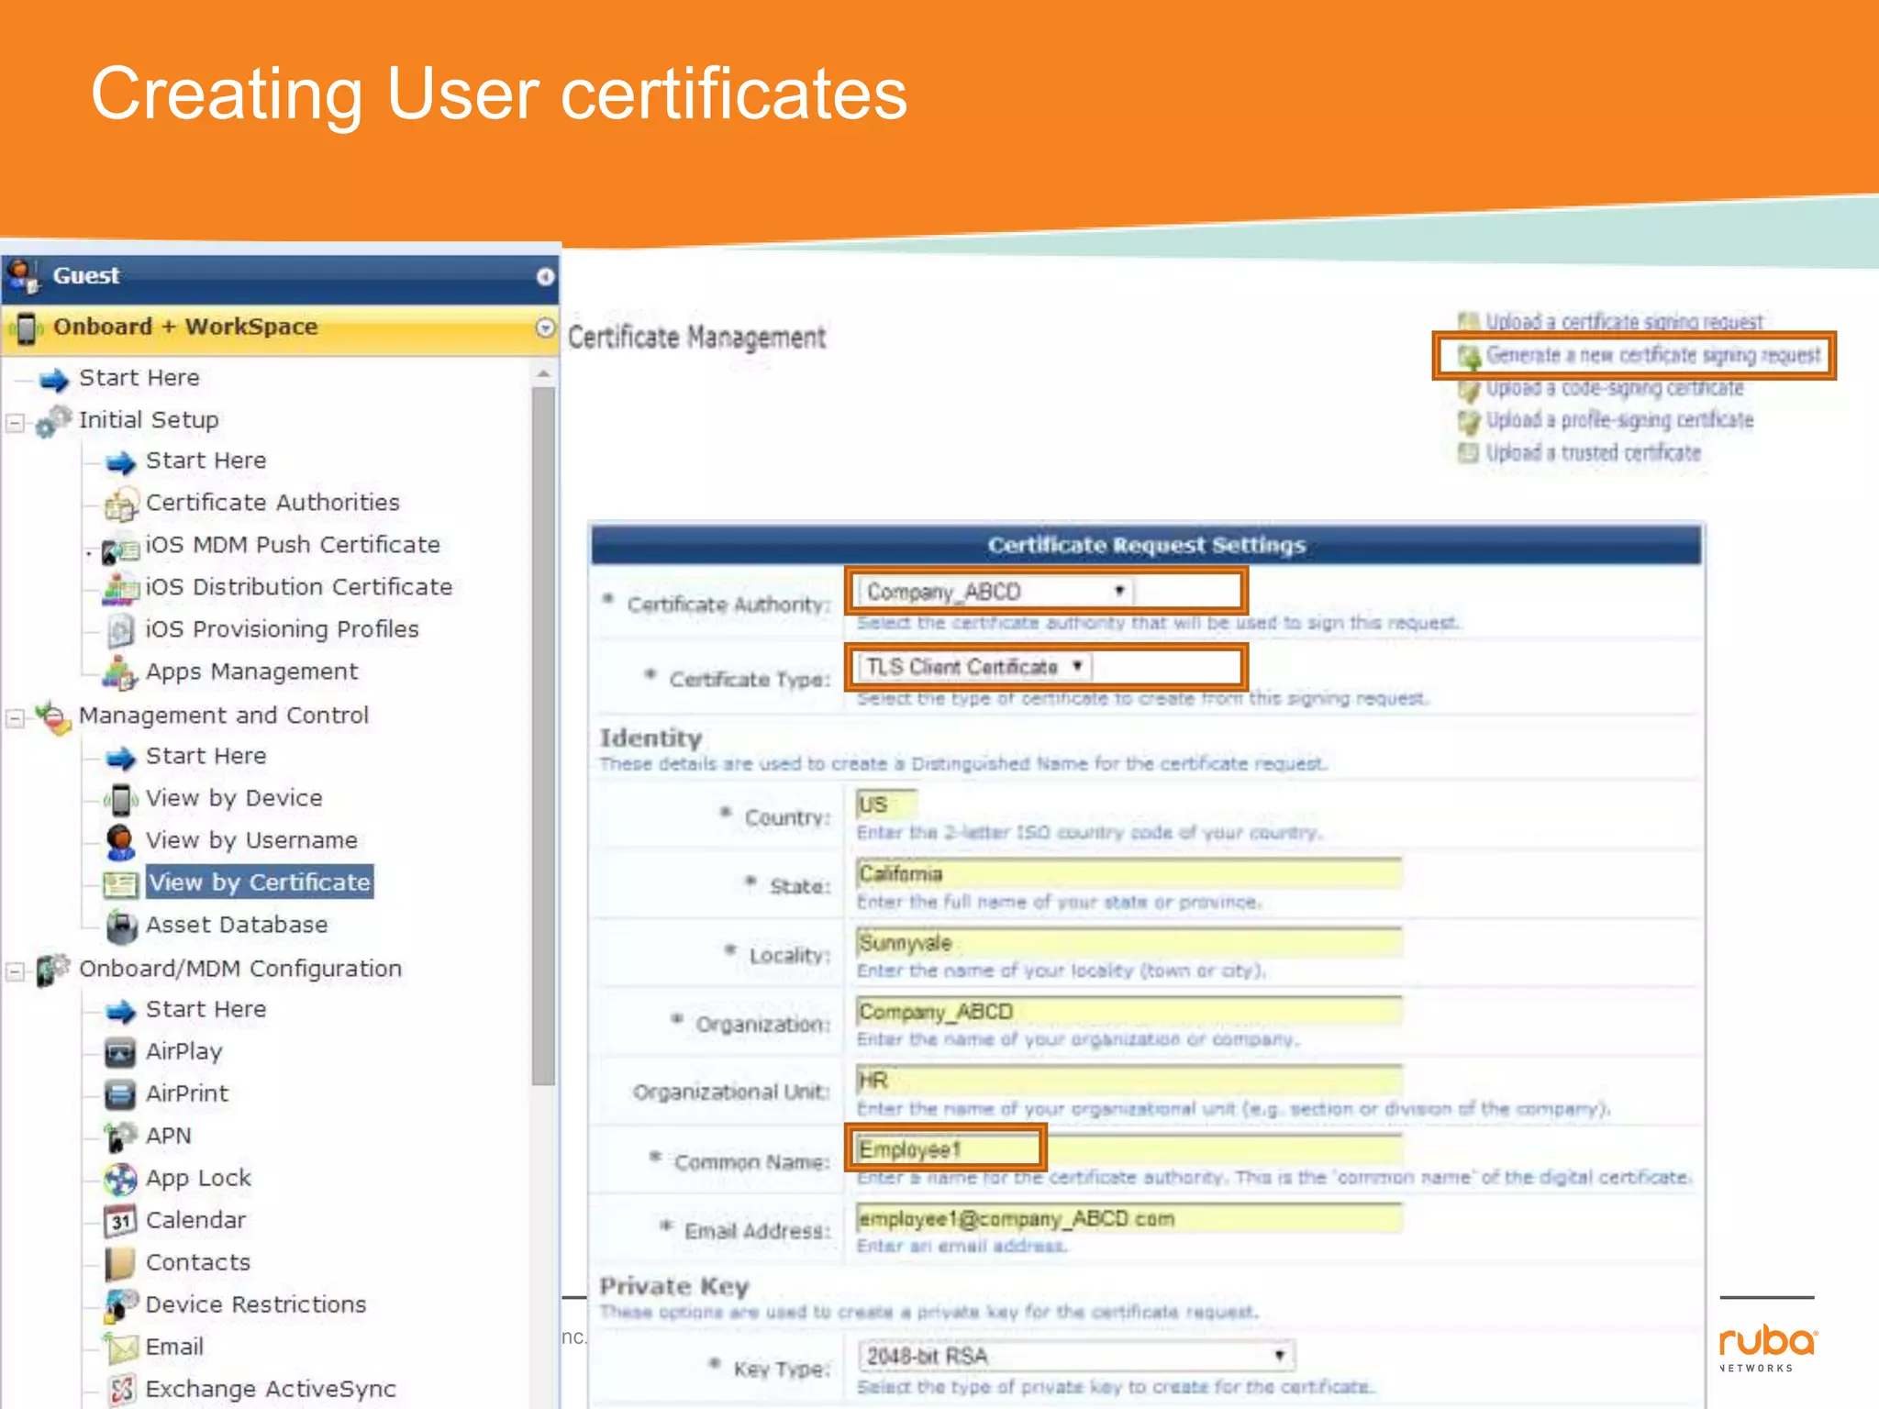Click the Management and Control icon

(54, 717)
